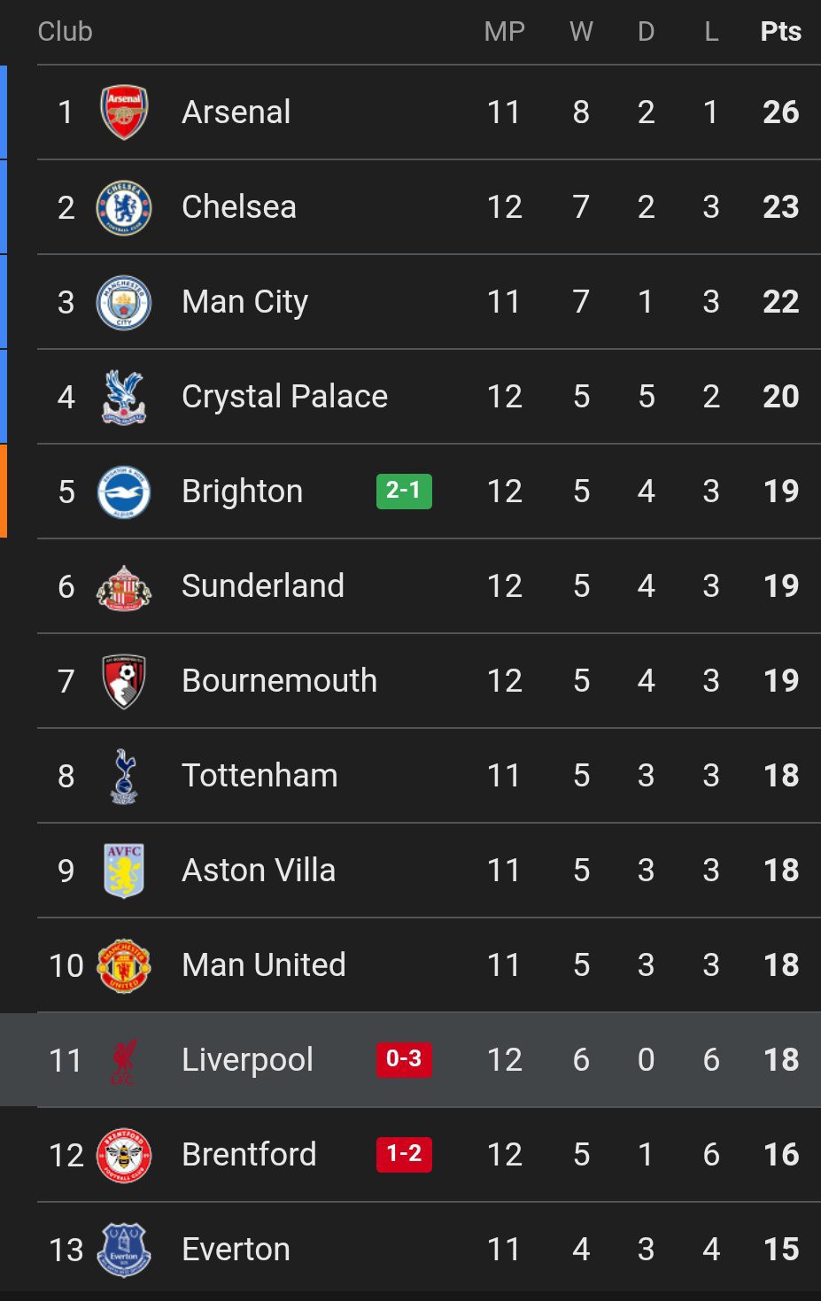821x1301 pixels.
Task: Click the Man United club crest
Action: [x=124, y=965]
